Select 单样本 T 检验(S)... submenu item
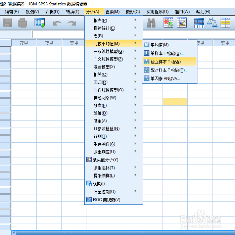Screen dimensions: 235x235 [x=170, y=53]
